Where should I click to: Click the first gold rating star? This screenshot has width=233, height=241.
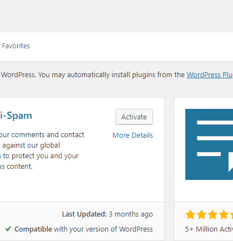click(190, 214)
